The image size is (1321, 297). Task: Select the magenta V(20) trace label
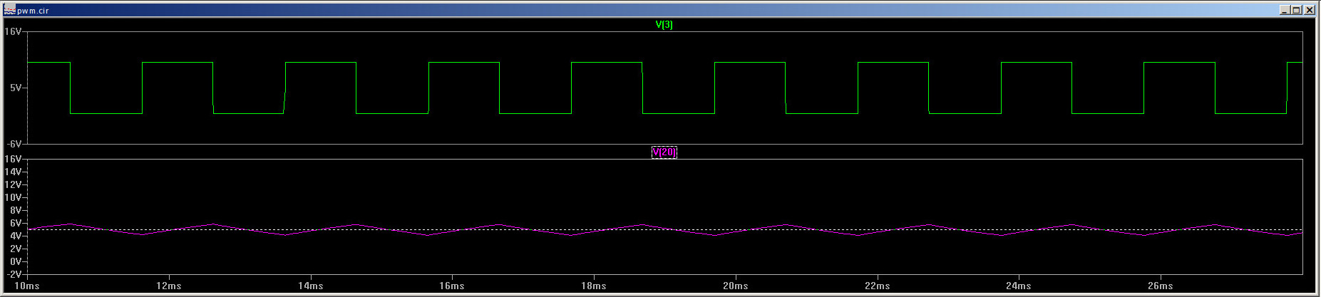tap(664, 152)
